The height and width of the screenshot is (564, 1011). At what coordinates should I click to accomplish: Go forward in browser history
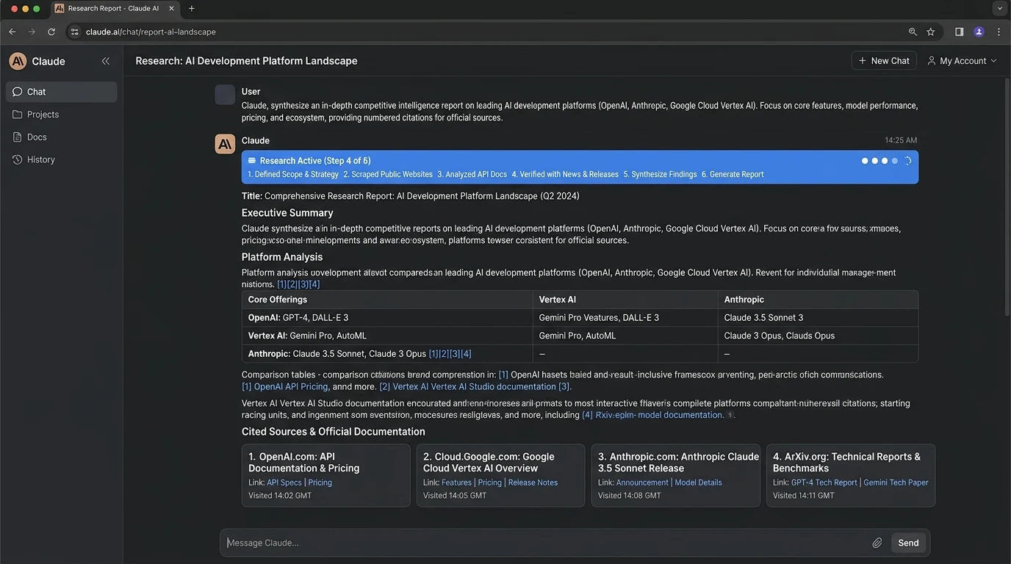[x=32, y=32]
